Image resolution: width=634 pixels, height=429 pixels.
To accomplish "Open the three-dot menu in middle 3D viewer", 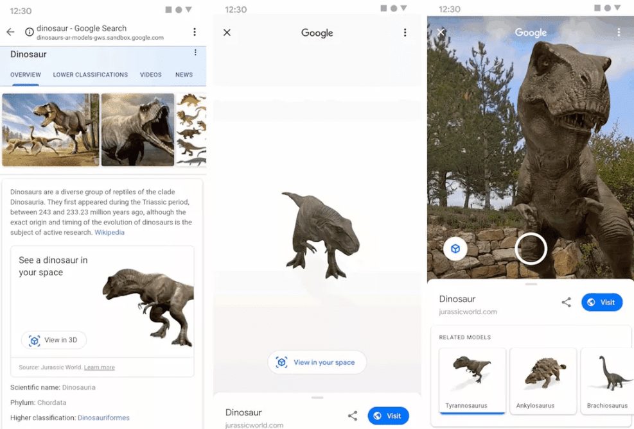I will click(405, 33).
